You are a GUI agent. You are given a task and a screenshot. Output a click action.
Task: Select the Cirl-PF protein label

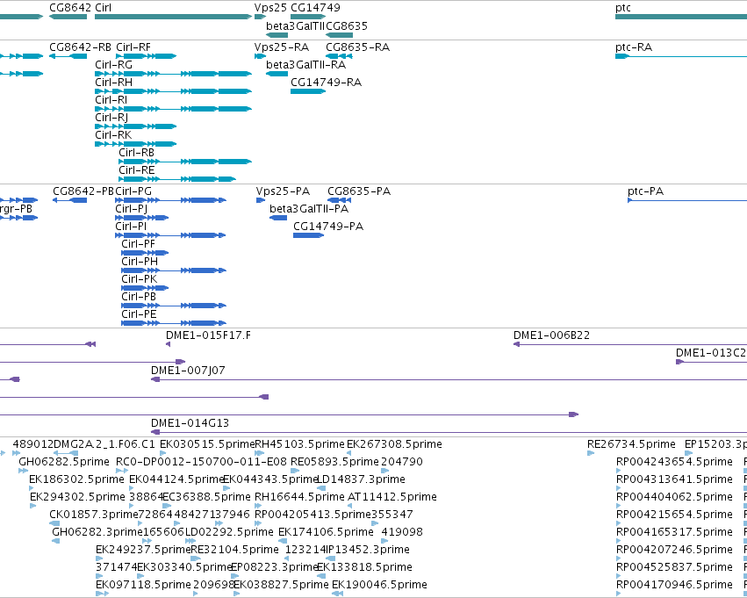click(138, 244)
